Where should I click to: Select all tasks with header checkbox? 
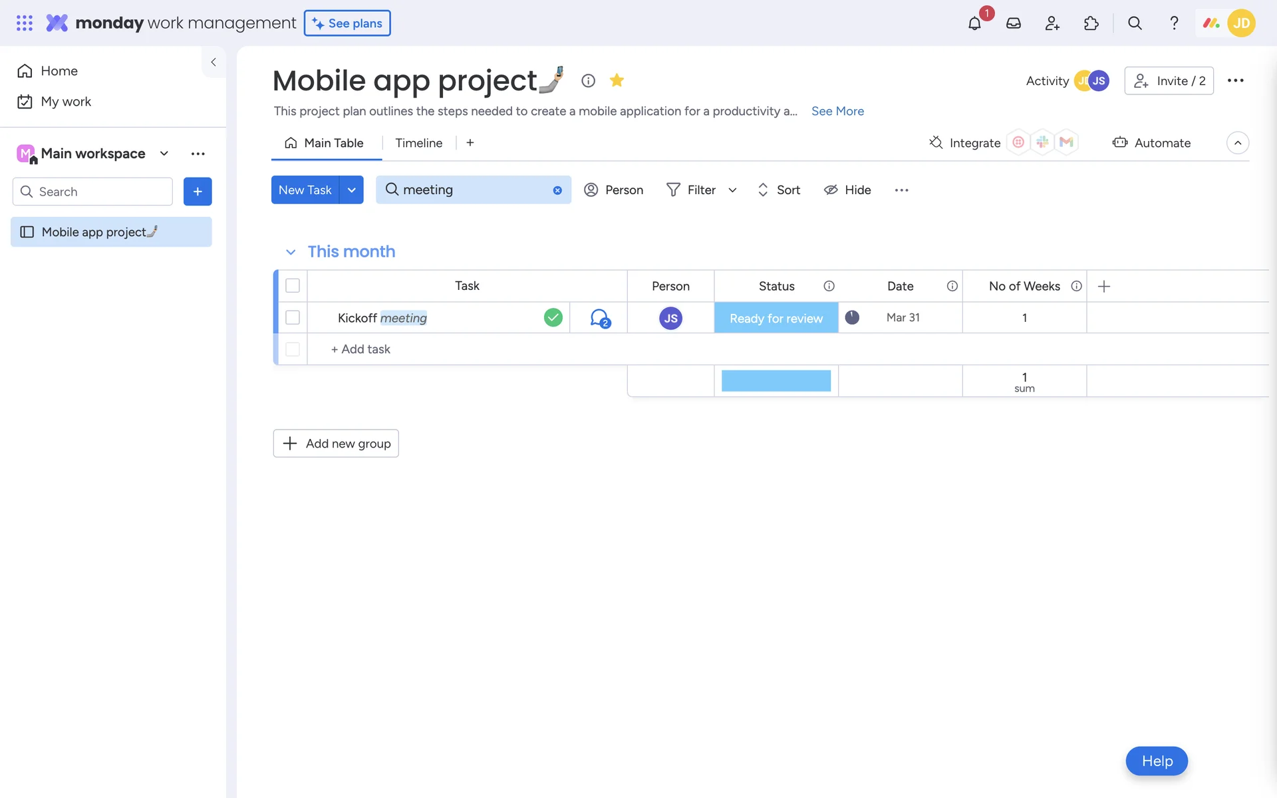pyautogui.click(x=293, y=286)
